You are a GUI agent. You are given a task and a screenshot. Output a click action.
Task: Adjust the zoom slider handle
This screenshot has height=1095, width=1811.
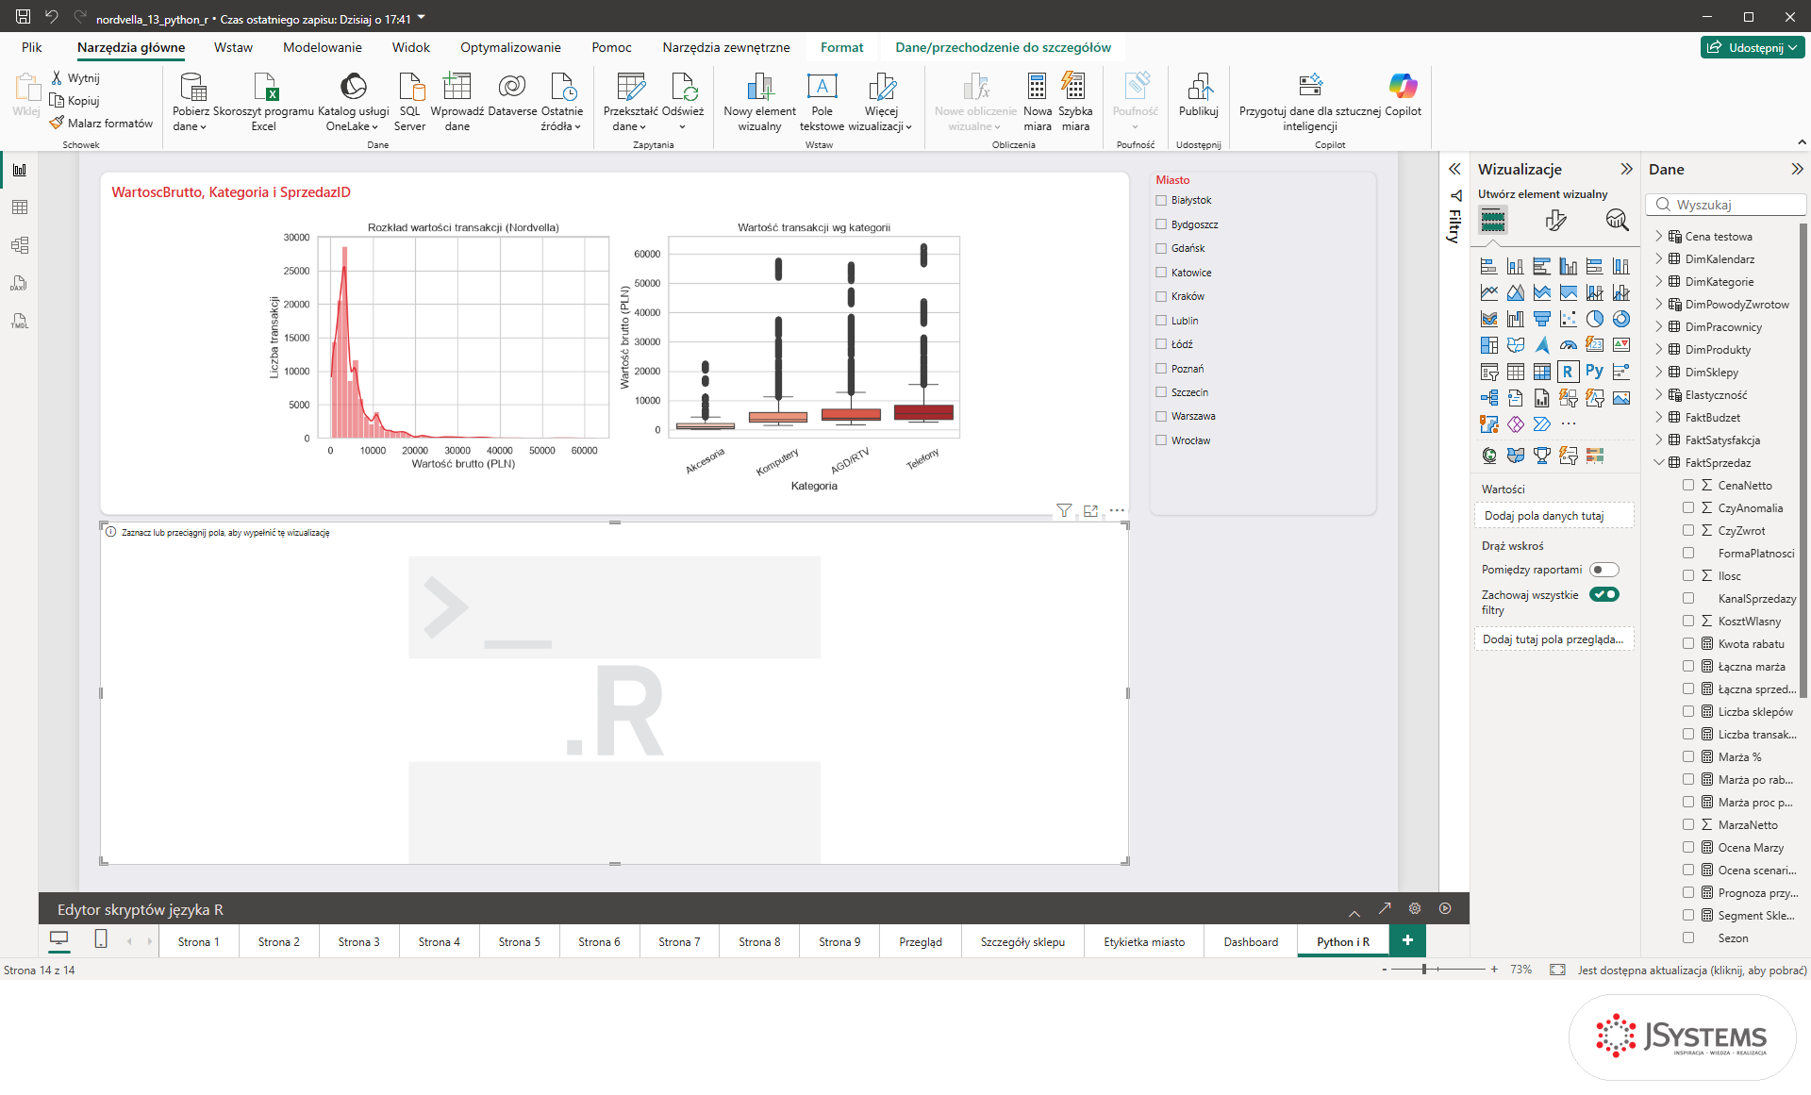(x=1424, y=970)
